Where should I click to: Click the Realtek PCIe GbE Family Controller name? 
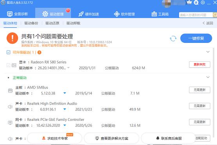[56, 120]
